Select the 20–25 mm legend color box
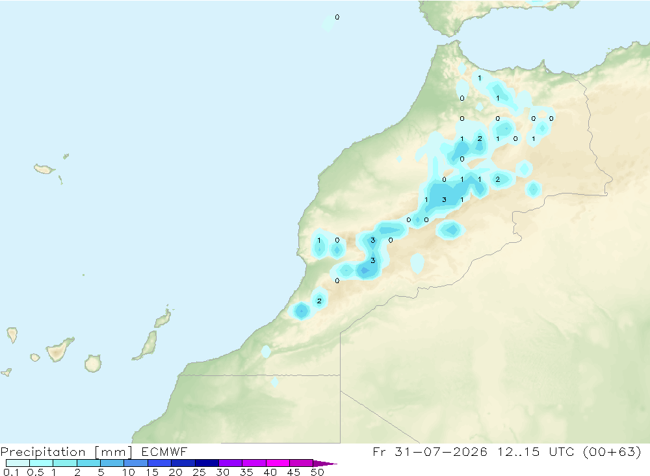650x476 pixels. [x=183, y=463]
